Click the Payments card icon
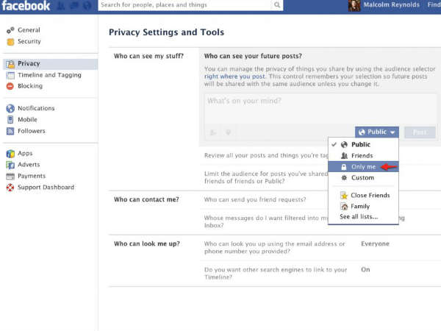 tap(10, 177)
